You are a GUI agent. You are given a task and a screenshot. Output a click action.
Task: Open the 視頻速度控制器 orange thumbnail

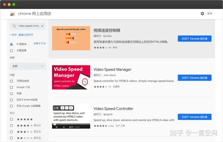(71, 38)
